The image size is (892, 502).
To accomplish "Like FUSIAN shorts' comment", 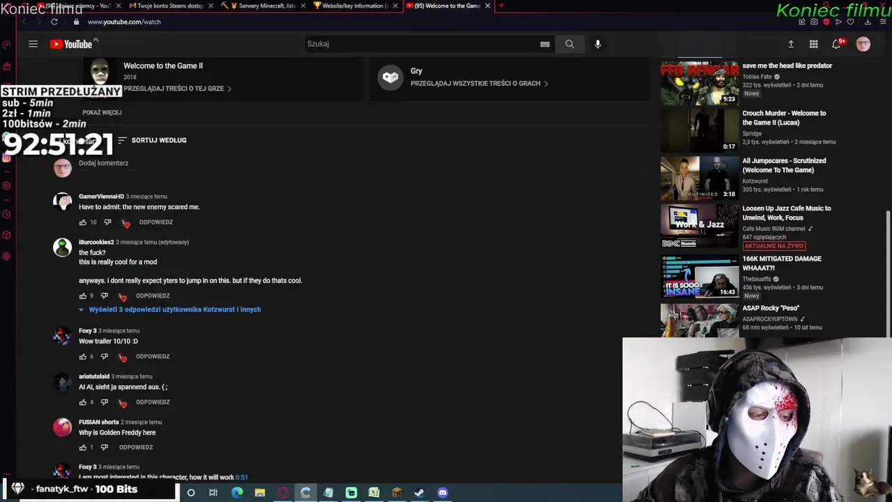I will (x=83, y=448).
